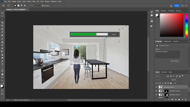Open layer filter Kind dropdown
This screenshot has height=107, width=190.
click(161, 76)
